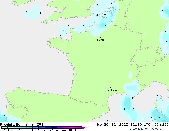Click the Dourbies location marker dot
169x131 pixels.
[x=111, y=88]
